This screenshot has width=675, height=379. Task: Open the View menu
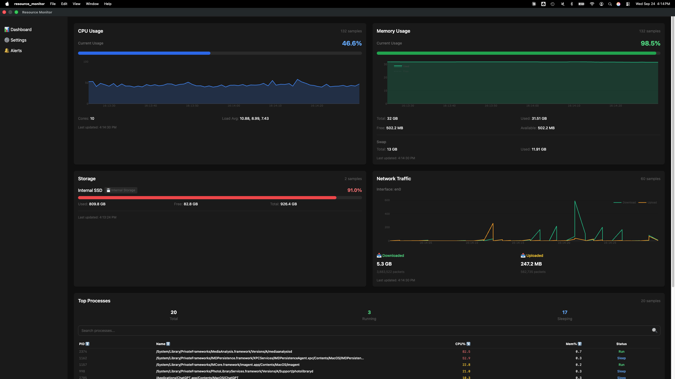click(76, 4)
